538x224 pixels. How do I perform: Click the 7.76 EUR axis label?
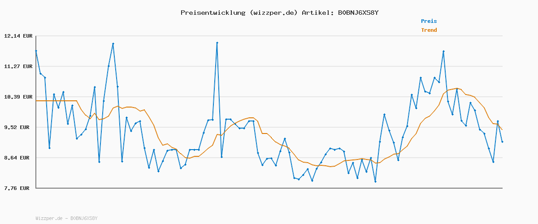(17, 188)
